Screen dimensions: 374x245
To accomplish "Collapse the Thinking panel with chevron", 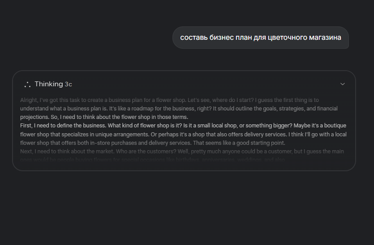I will click(x=343, y=84).
